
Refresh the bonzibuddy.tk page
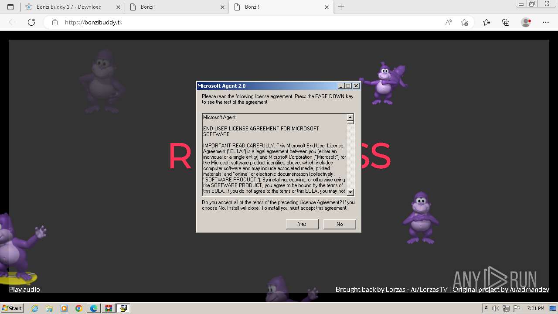[x=31, y=22]
